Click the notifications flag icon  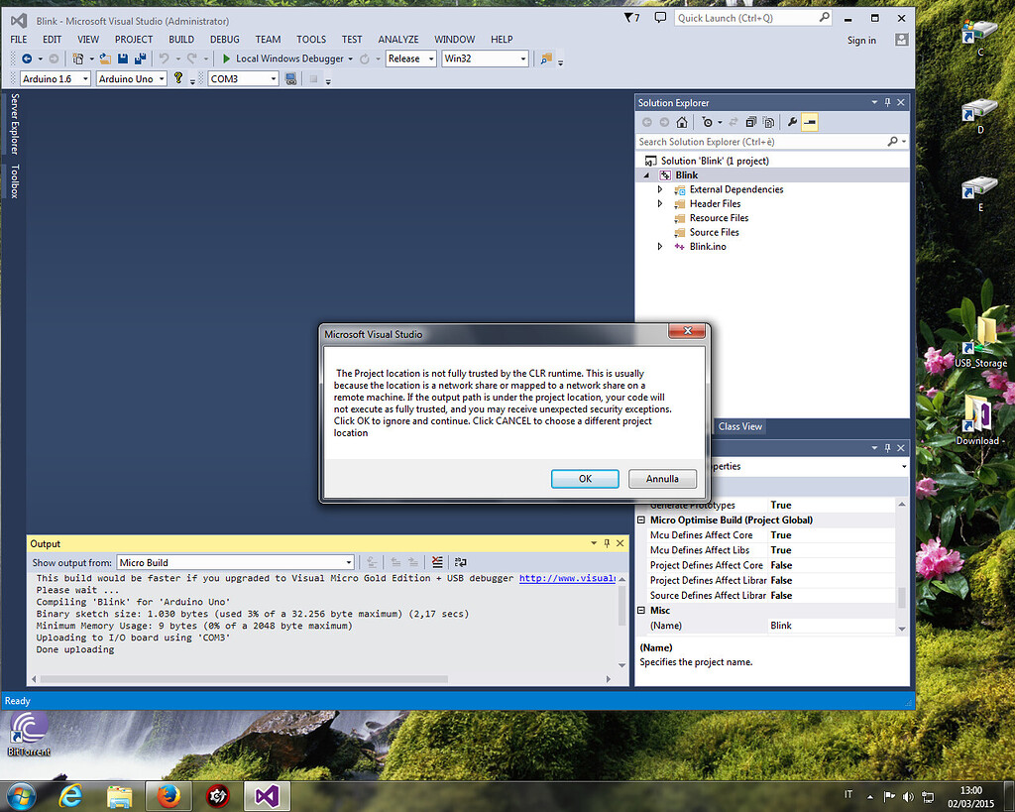tap(631, 18)
